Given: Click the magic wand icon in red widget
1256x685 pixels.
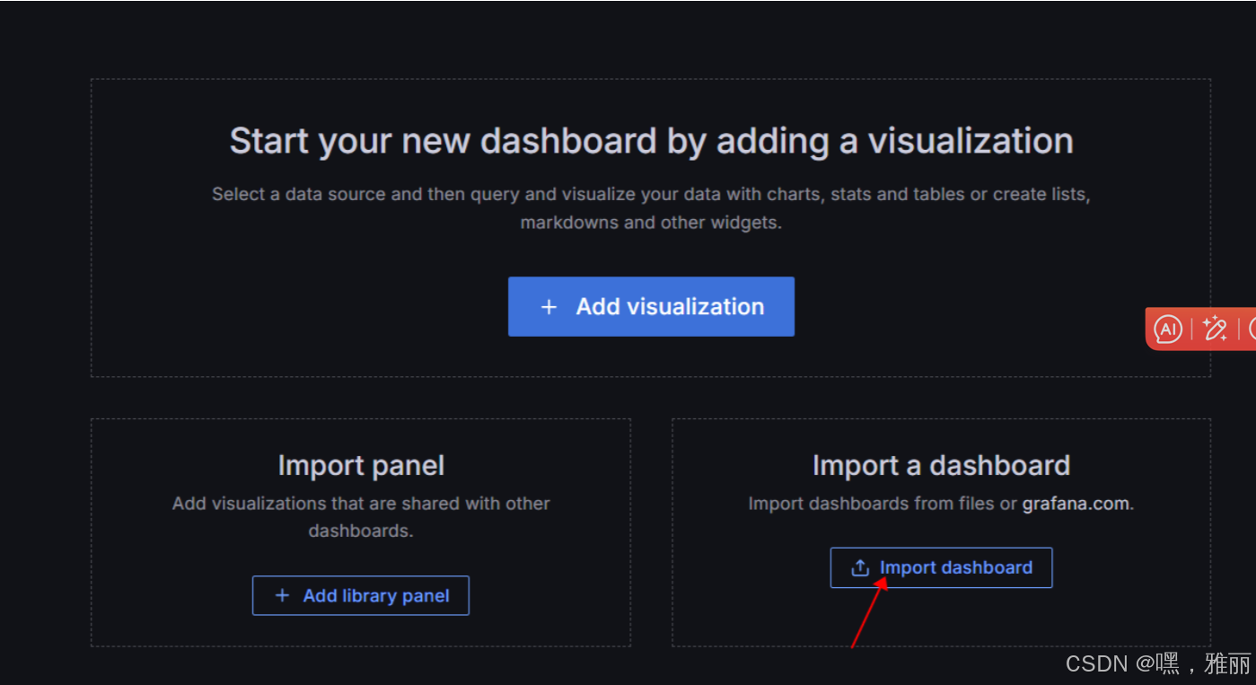Looking at the screenshot, I should click(1215, 329).
